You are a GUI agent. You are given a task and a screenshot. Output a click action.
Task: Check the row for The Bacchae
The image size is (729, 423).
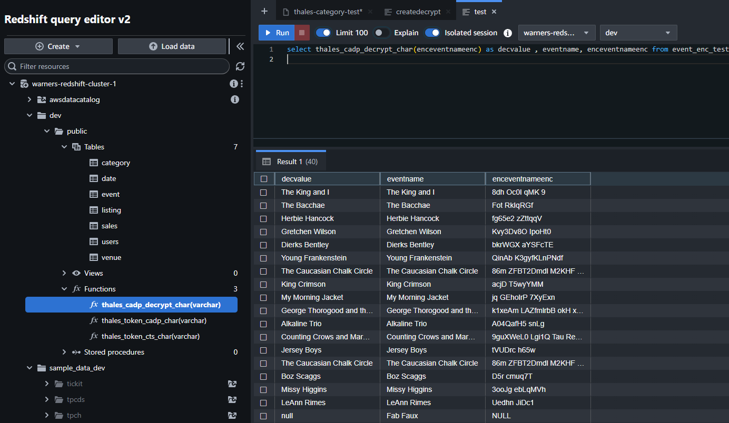264,206
